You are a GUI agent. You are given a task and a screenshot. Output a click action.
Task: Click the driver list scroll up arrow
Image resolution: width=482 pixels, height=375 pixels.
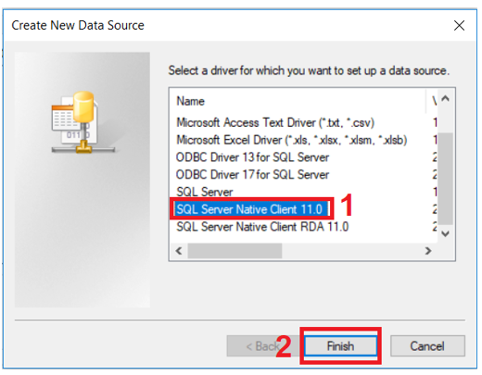[445, 99]
